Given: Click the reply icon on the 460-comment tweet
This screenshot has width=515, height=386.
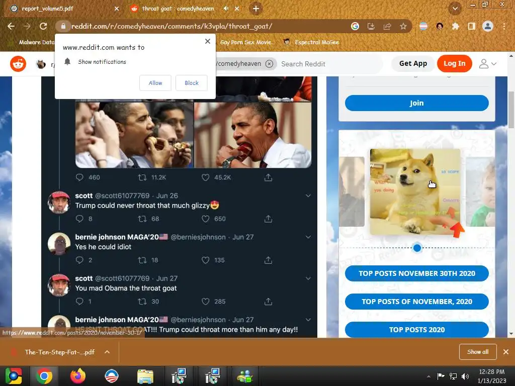Looking at the screenshot, I should [79, 177].
